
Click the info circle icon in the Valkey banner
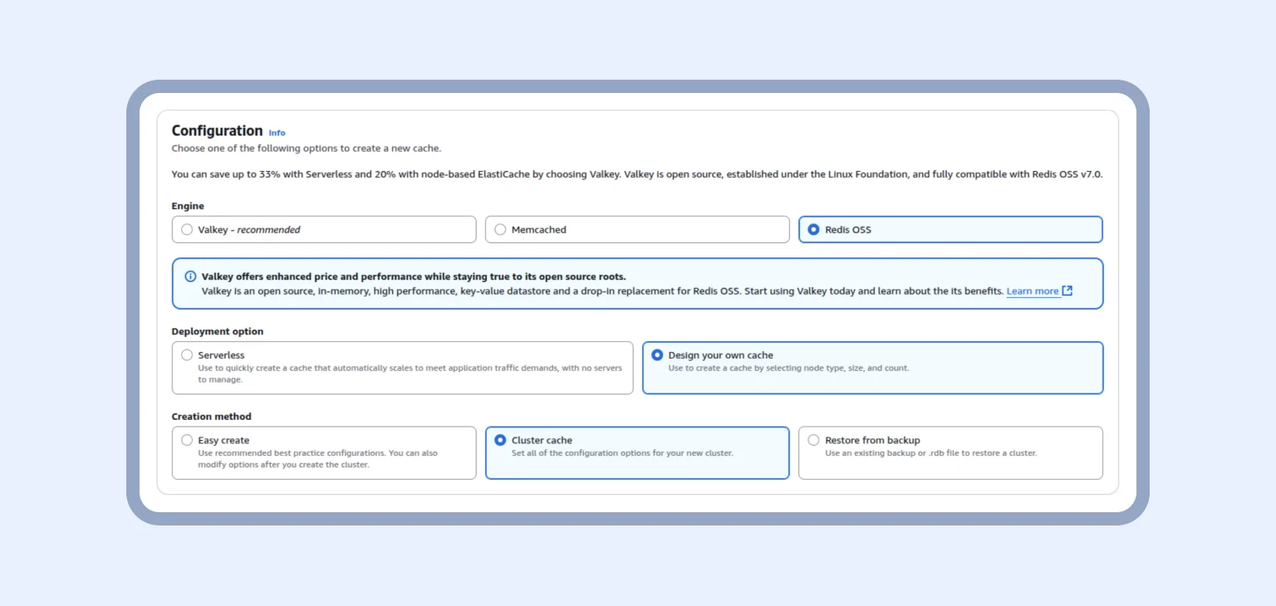click(x=189, y=276)
